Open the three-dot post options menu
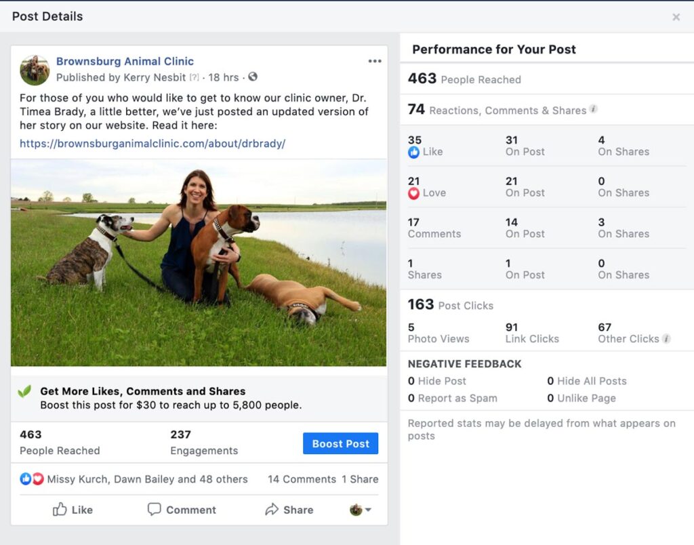The image size is (694, 545). [x=374, y=61]
